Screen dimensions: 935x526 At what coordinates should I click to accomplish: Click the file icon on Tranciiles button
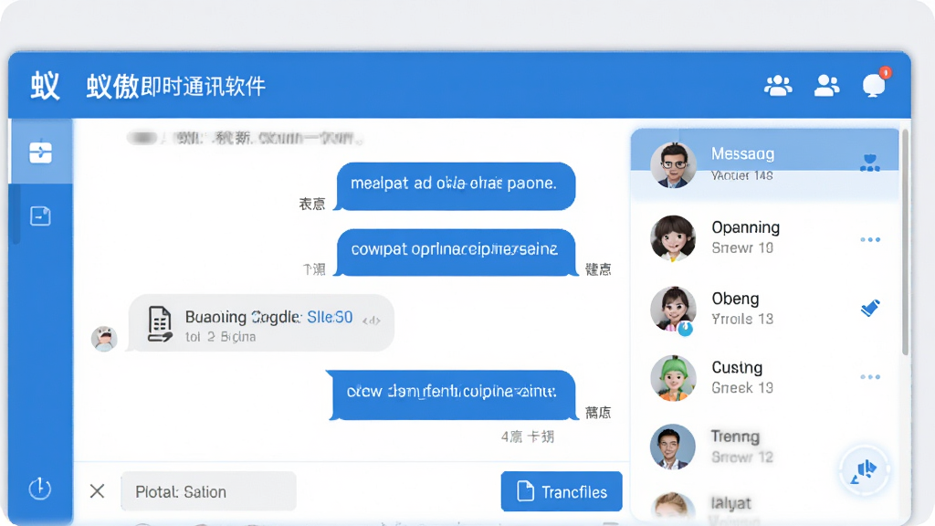tap(525, 491)
